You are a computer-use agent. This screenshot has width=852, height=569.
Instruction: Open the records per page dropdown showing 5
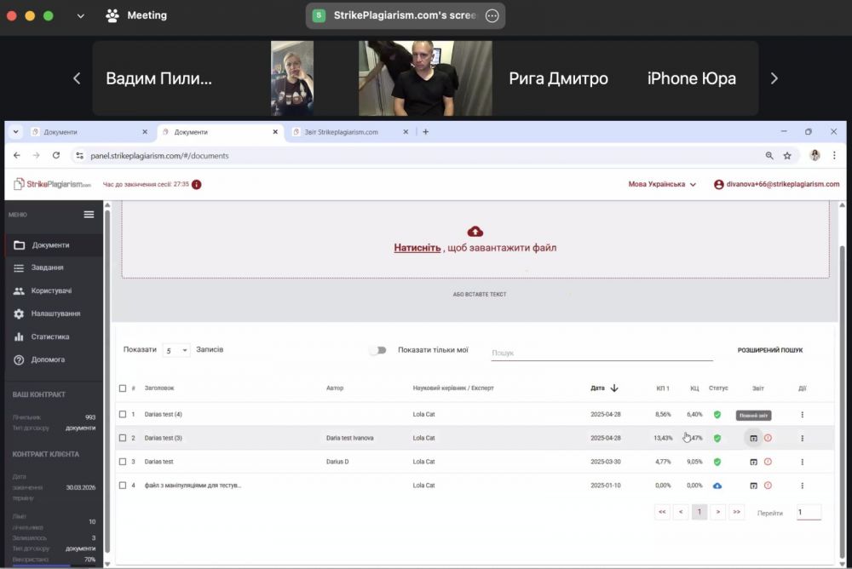point(176,351)
